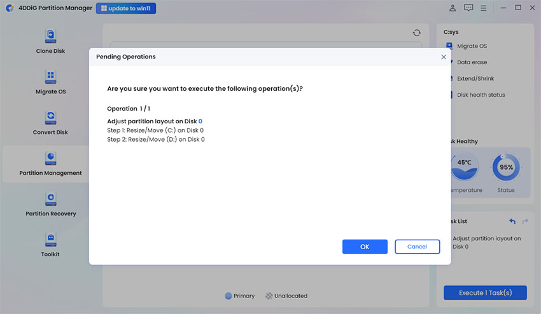
Task: Open the feedback message icon
Action: coord(468,8)
